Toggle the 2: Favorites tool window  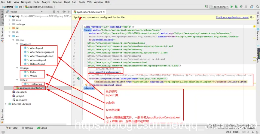click(2, 116)
